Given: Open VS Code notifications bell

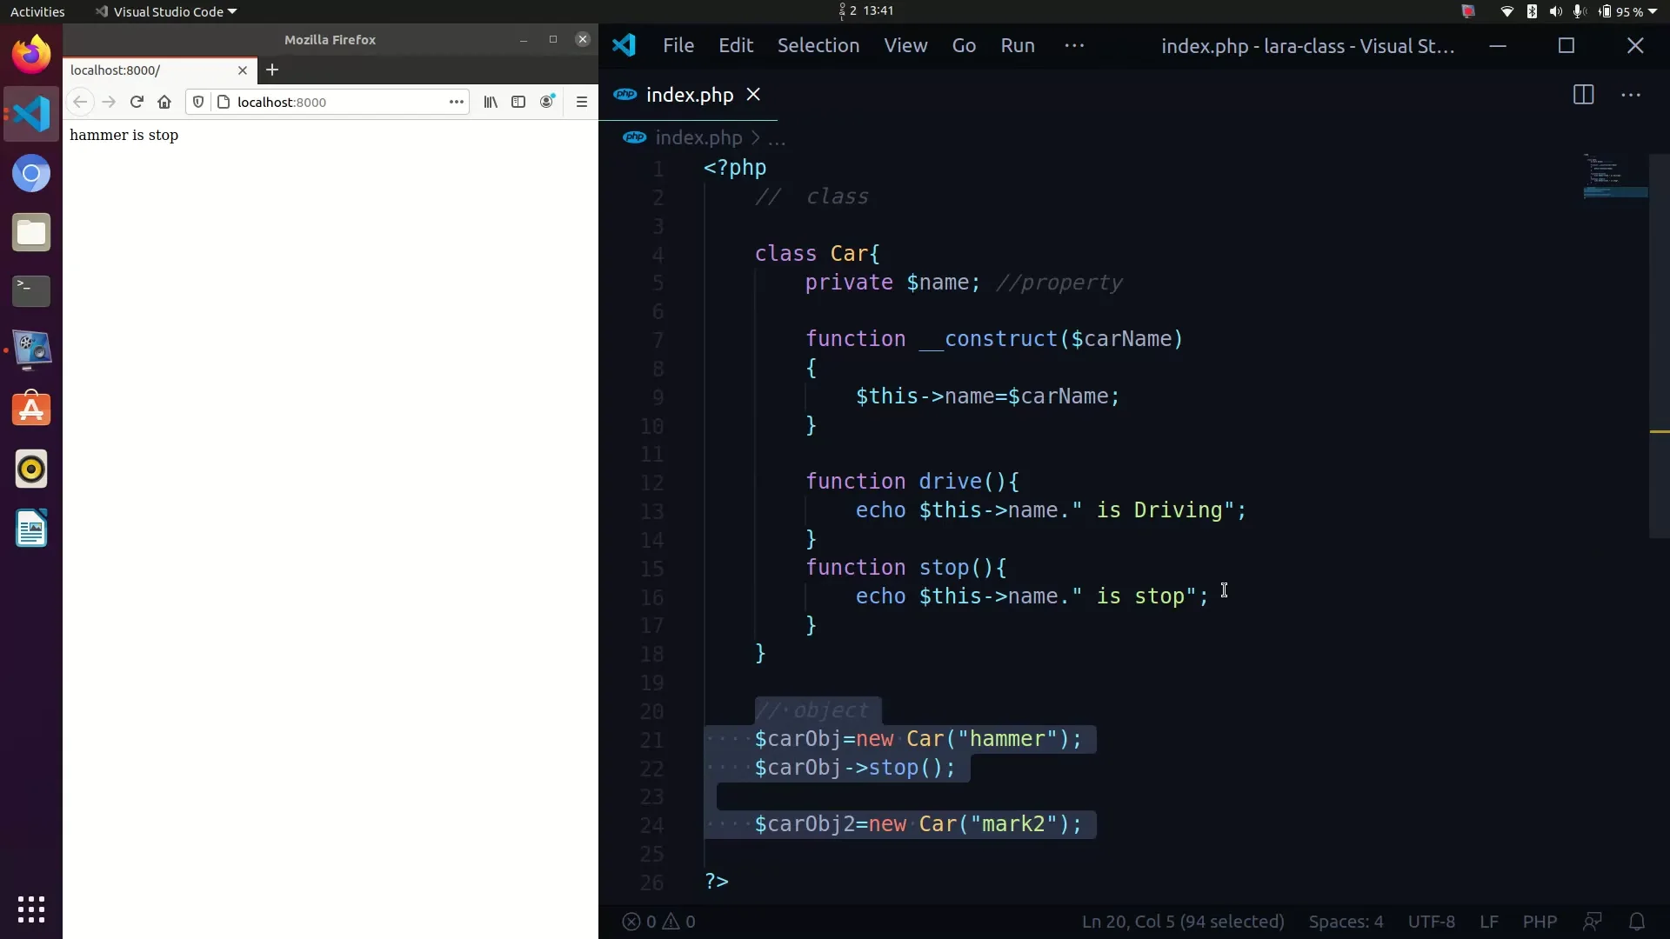Looking at the screenshot, I should click(1639, 922).
